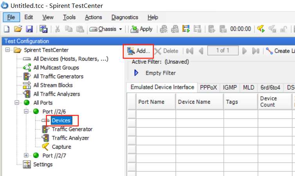Click the Port Name column header

[x=156, y=102]
